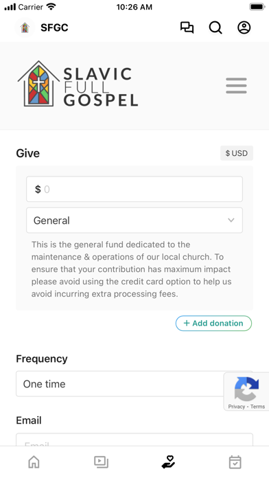This screenshot has height=478, width=269.
Task: Open the reCAPTCHA Privacy link
Action: (236, 407)
